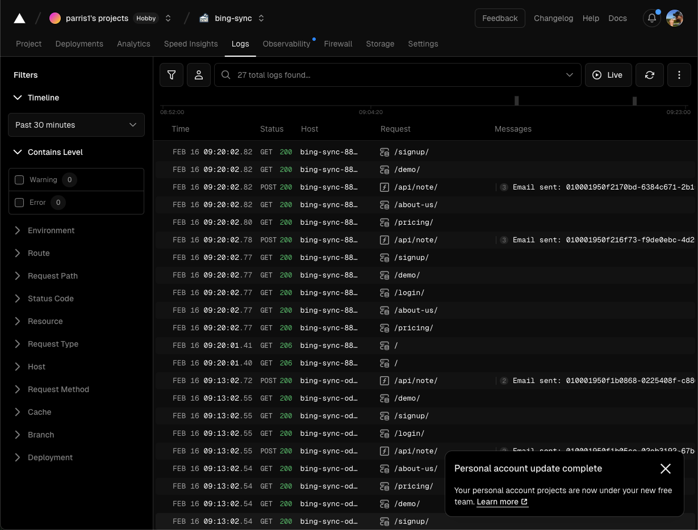
Task: Toggle the Error level checkbox
Action: pos(19,203)
